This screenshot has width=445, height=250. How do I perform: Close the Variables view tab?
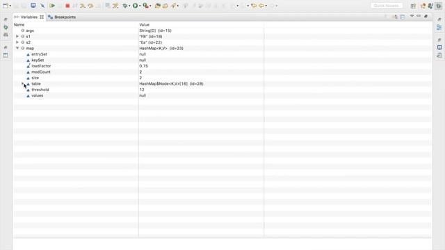click(x=42, y=17)
